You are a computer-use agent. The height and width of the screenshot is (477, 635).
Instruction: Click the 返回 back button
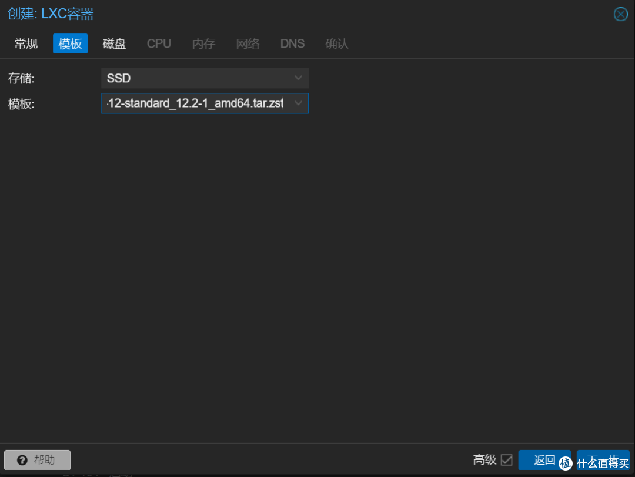tap(544, 460)
